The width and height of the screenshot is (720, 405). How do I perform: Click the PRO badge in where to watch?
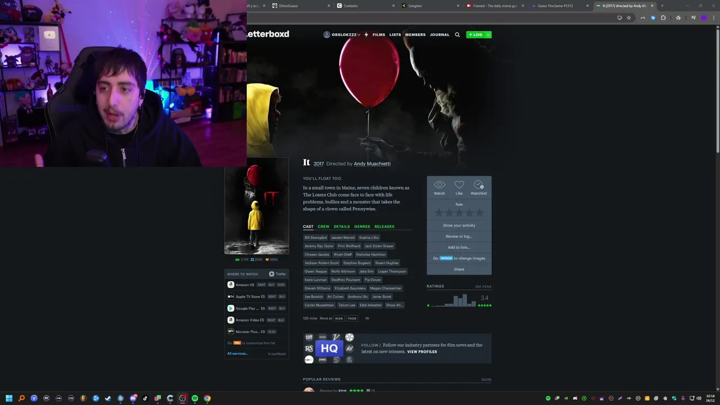[x=237, y=343]
